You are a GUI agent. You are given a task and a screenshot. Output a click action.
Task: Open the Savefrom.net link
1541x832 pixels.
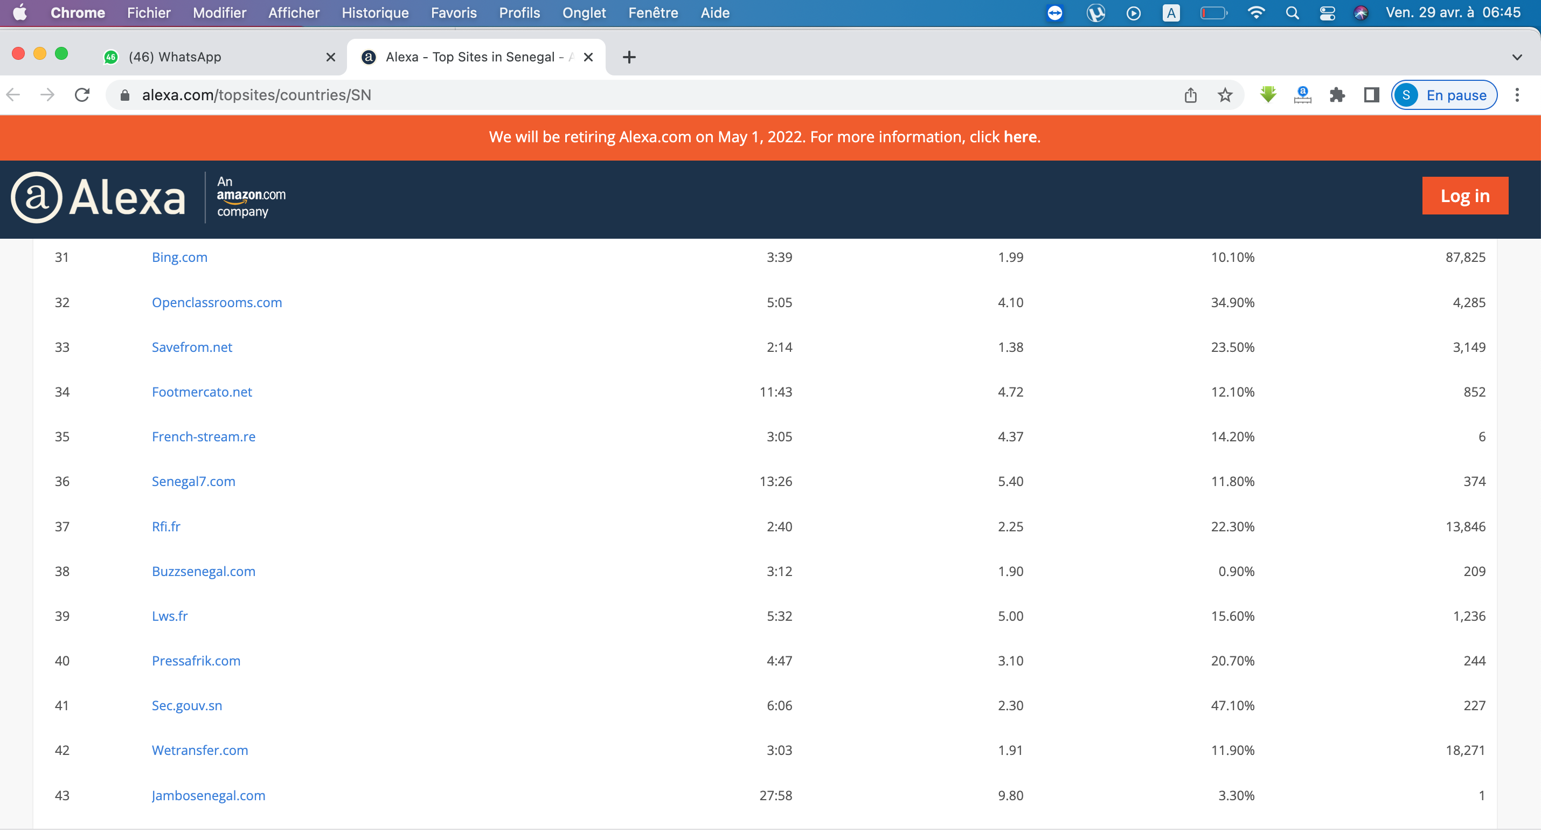[192, 347]
